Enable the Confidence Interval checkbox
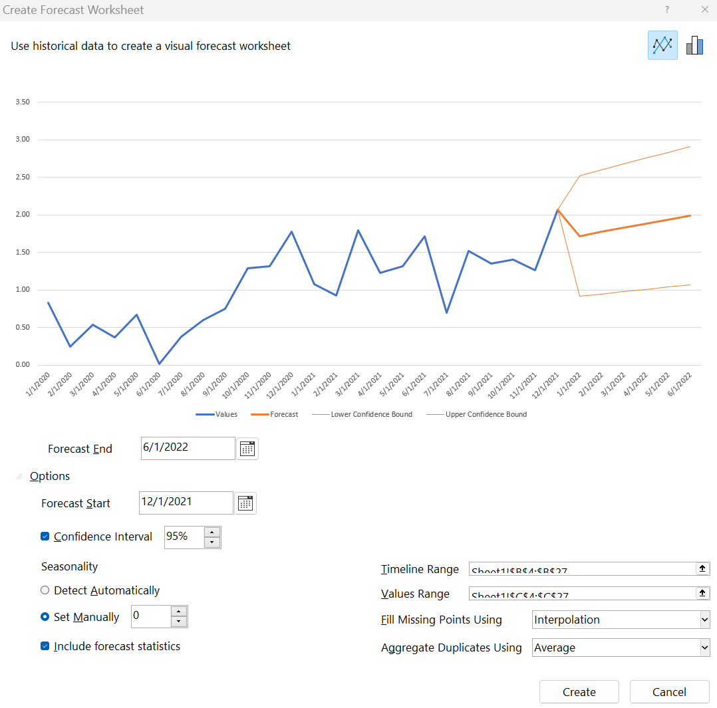 (45, 536)
